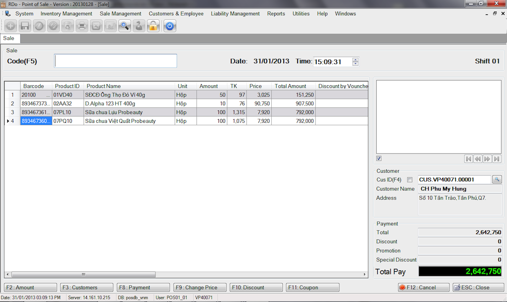Open customer lookup next to Cus ID field
Viewport: 507px width, 302px height.
click(497, 179)
